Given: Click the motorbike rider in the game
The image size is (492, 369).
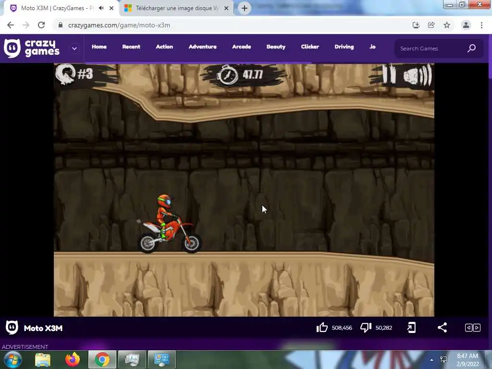Looking at the screenshot, I should [170, 224].
